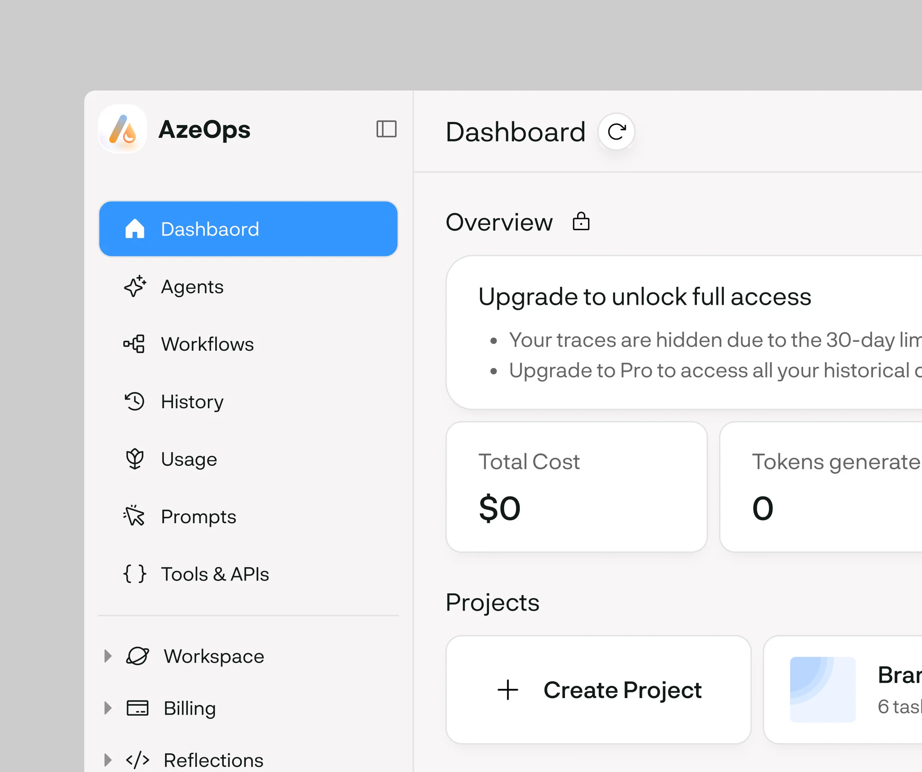The width and height of the screenshot is (922, 772).
Task: Expand the Workspace section arrow
Action: pos(108,656)
